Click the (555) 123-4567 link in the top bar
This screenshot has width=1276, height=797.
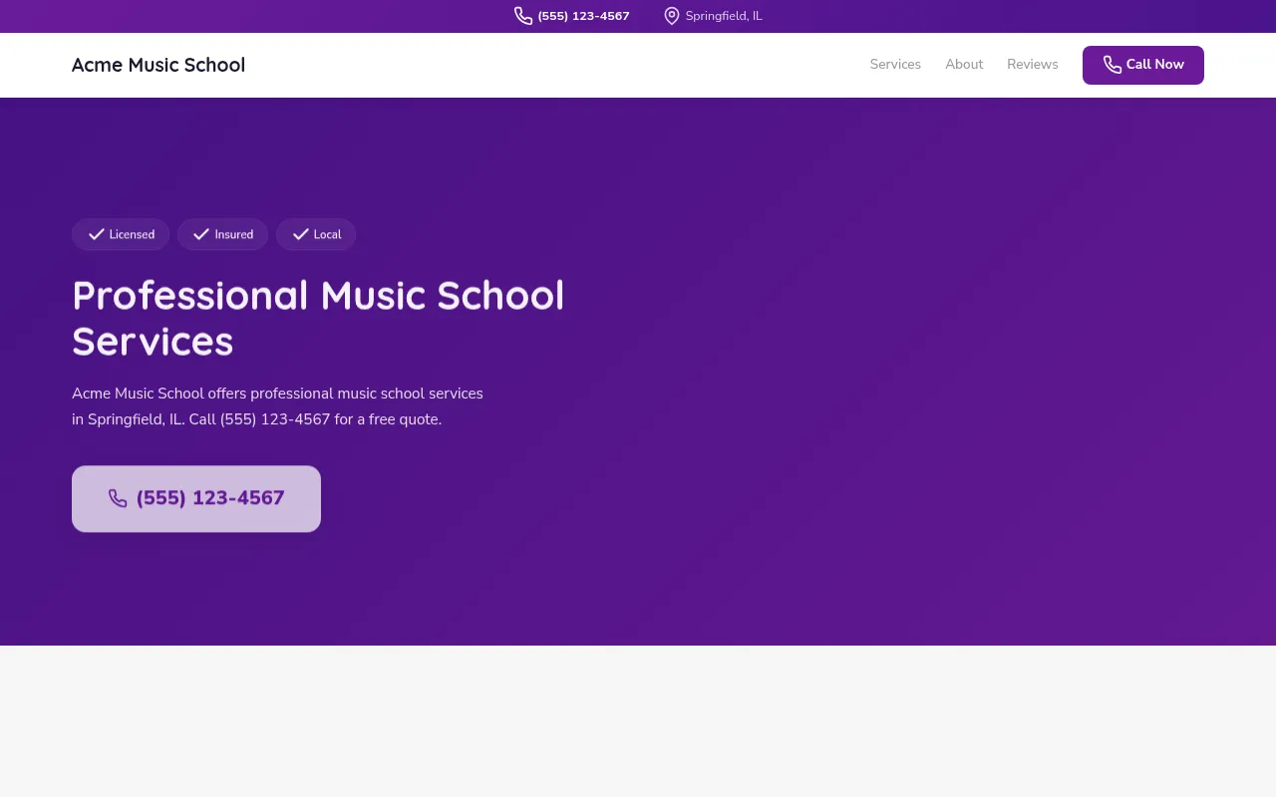point(583,15)
